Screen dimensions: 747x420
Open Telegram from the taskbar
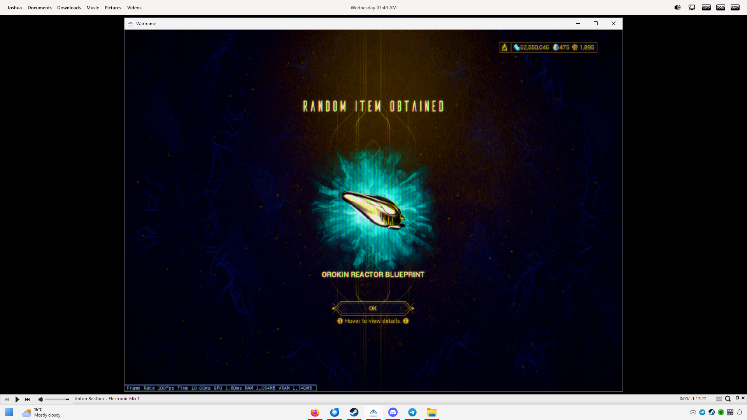(x=412, y=412)
